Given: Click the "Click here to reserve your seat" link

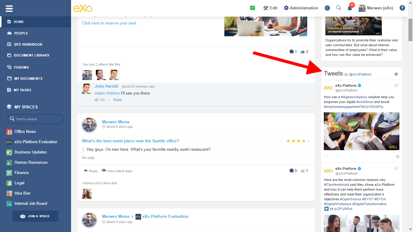Looking at the screenshot, I should tap(109, 23).
